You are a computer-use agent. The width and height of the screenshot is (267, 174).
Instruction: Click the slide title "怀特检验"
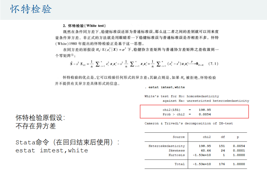tap(31, 9)
